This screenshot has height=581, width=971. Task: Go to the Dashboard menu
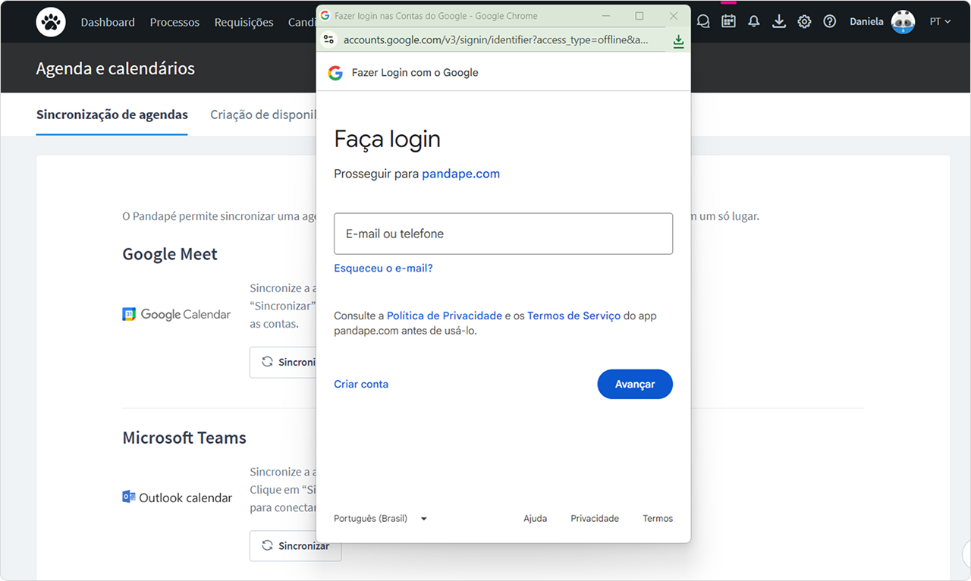pyautogui.click(x=108, y=22)
